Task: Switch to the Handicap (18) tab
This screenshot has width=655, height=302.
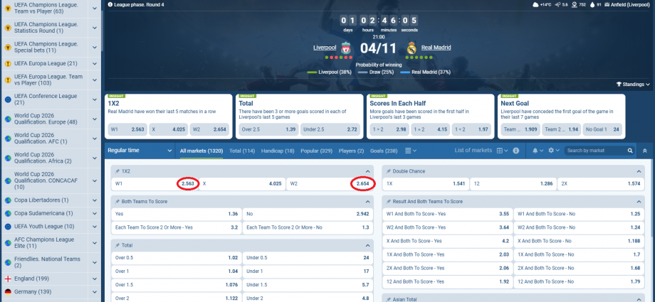Action: point(278,151)
